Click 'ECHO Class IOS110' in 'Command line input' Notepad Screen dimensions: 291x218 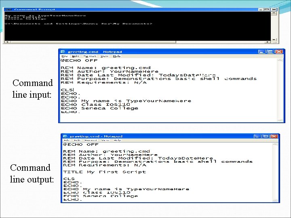(95, 105)
